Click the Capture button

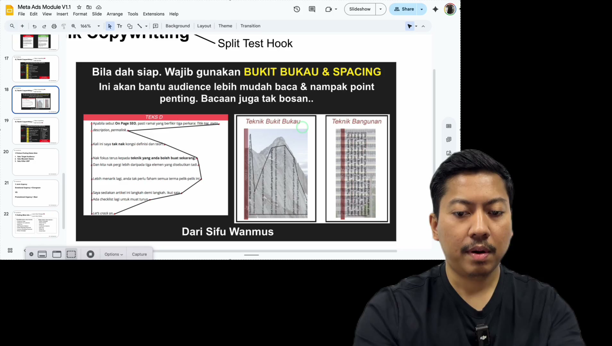pyautogui.click(x=139, y=254)
